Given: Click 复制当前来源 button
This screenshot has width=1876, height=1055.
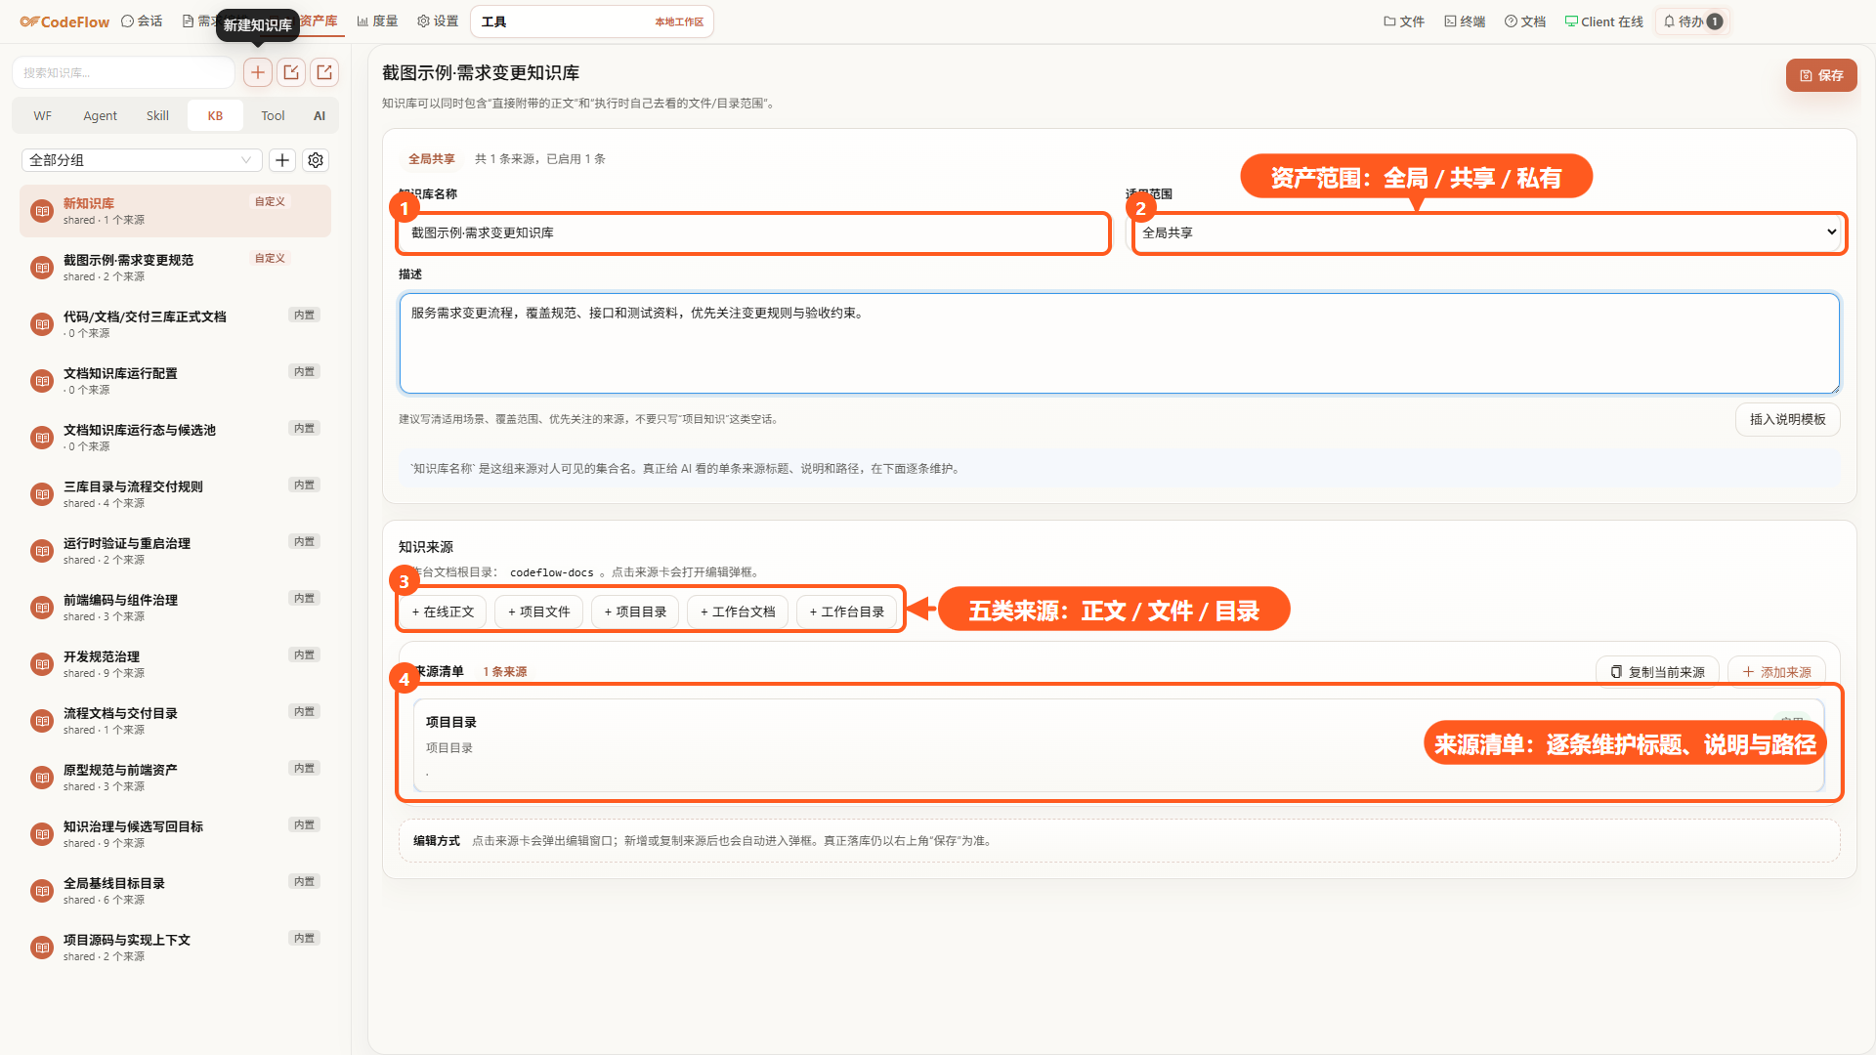Looking at the screenshot, I should point(1657,672).
